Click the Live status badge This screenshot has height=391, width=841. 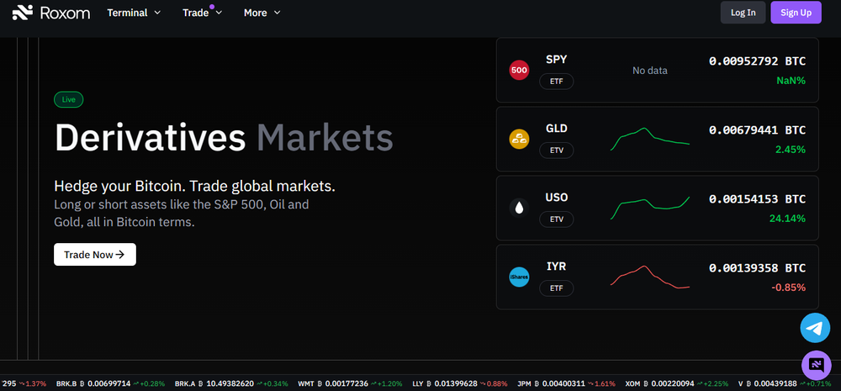[x=69, y=99]
